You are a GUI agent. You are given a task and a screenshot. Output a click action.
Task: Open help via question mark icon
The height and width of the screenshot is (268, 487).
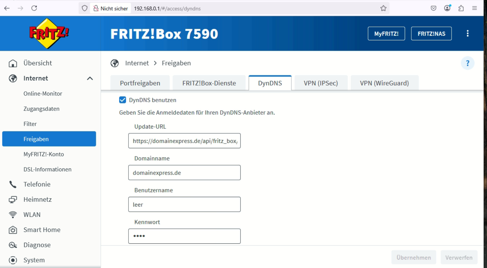tap(468, 63)
